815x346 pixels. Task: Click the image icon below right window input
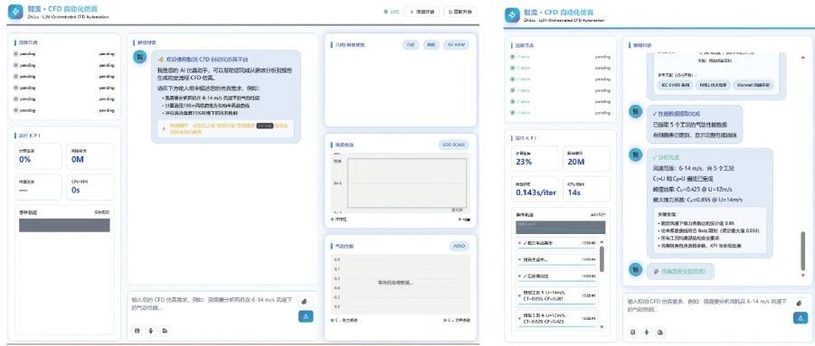tap(632, 332)
